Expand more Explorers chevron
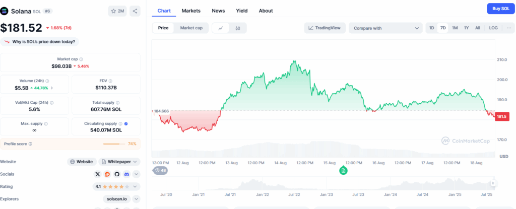The image size is (516, 209). coord(136,199)
